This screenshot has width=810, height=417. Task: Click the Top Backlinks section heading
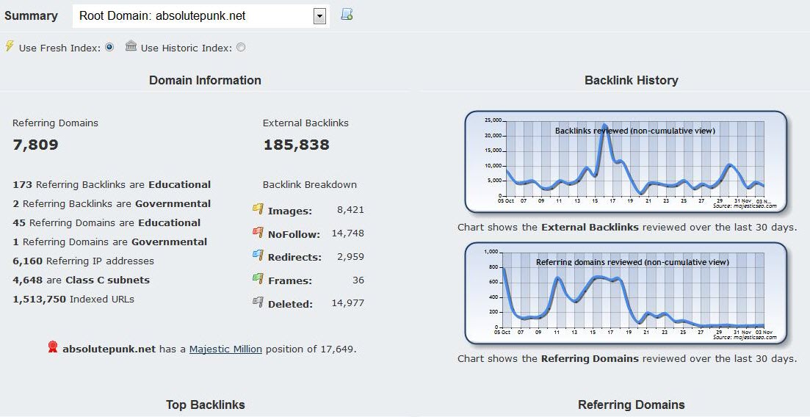(205, 405)
